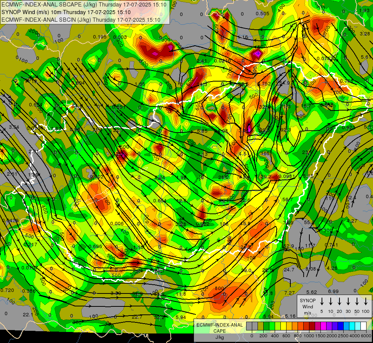Click the 200 tick label on CAPE scale
Screen dimensions: 373x343
click(263, 336)
